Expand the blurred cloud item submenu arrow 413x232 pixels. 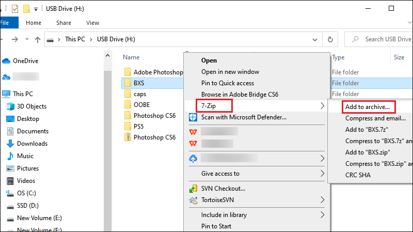coord(322,159)
